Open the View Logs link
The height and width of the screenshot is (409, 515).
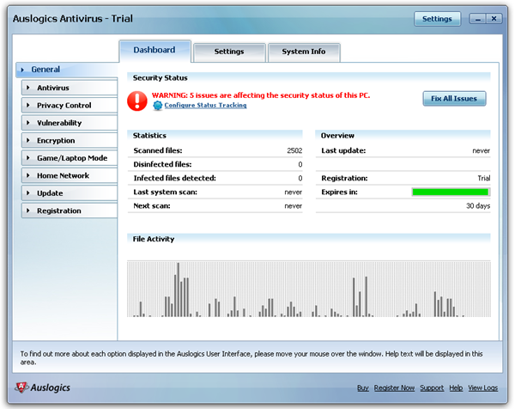tap(482, 388)
